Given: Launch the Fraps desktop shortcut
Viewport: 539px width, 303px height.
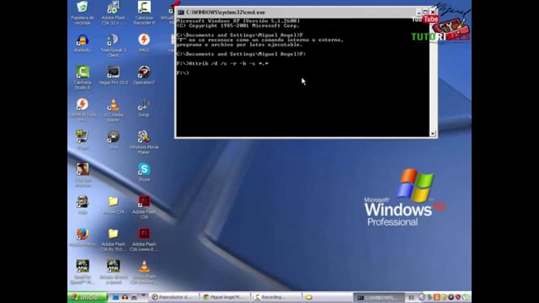Looking at the screenshot, I should [83, 137].
